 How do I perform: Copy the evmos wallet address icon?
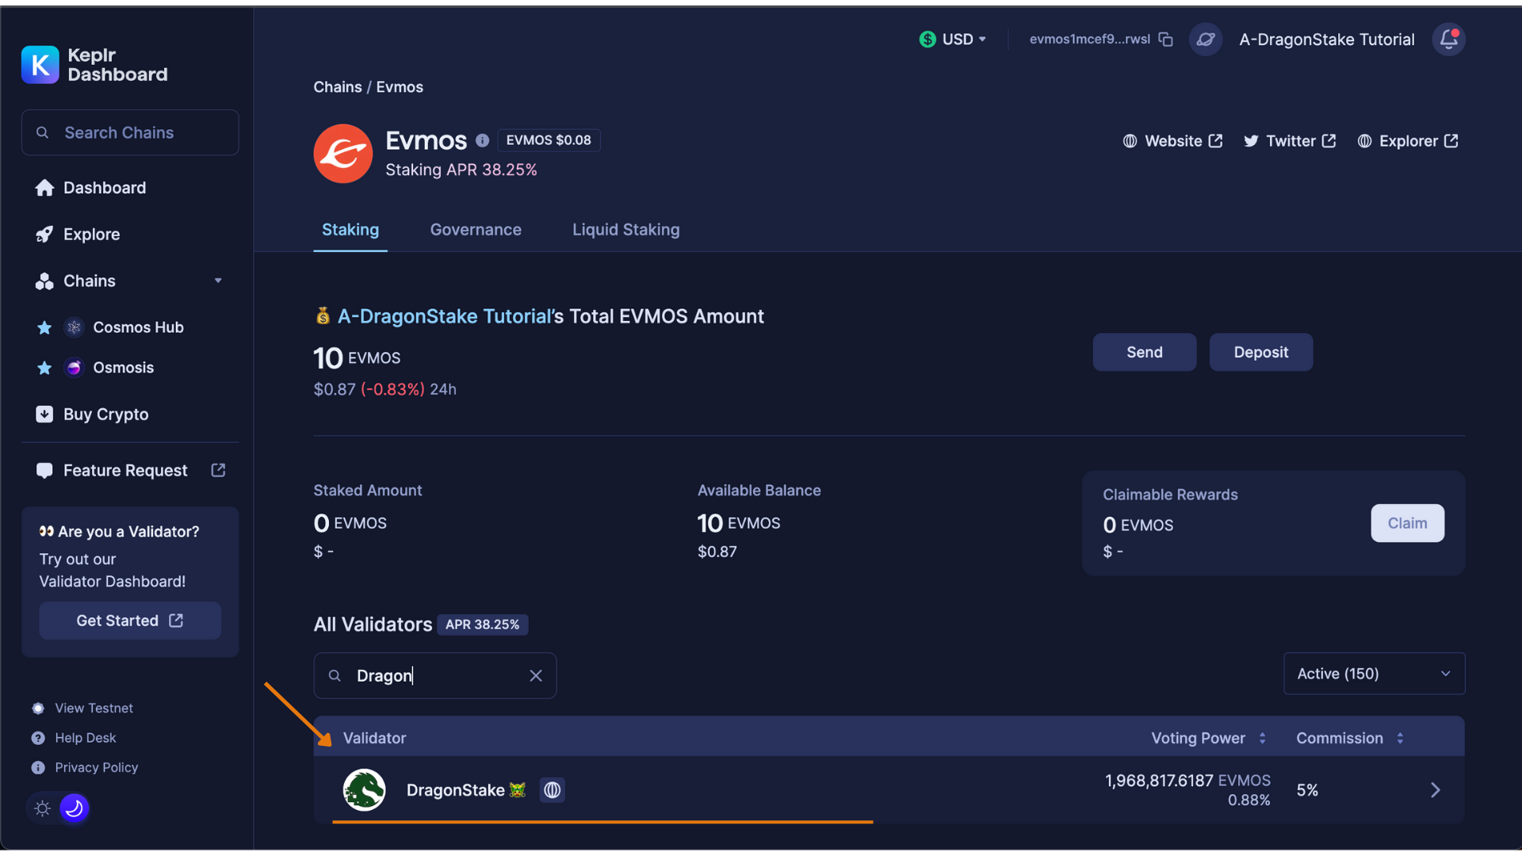[1165, 40]
